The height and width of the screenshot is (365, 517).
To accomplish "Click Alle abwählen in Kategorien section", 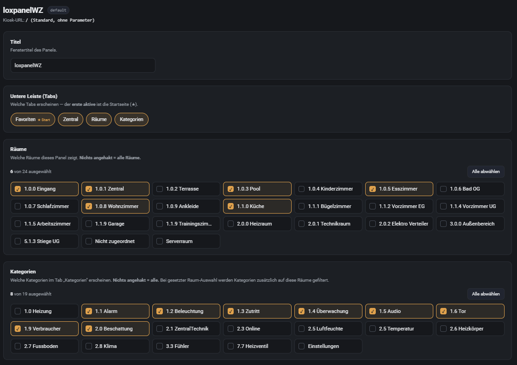I will 486,294.
